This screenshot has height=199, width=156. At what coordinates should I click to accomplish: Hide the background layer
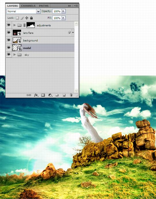tap(9, 40)
